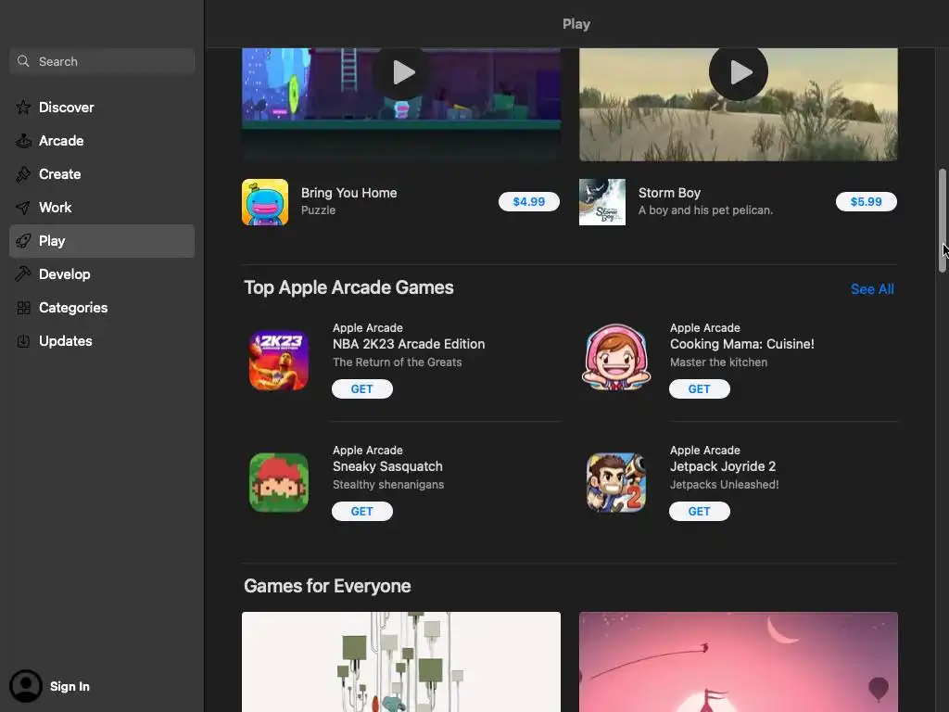The height and width of the screenshot is (712, 949).
Task: See All Top Apple Arcade Games
Action: 872,289
